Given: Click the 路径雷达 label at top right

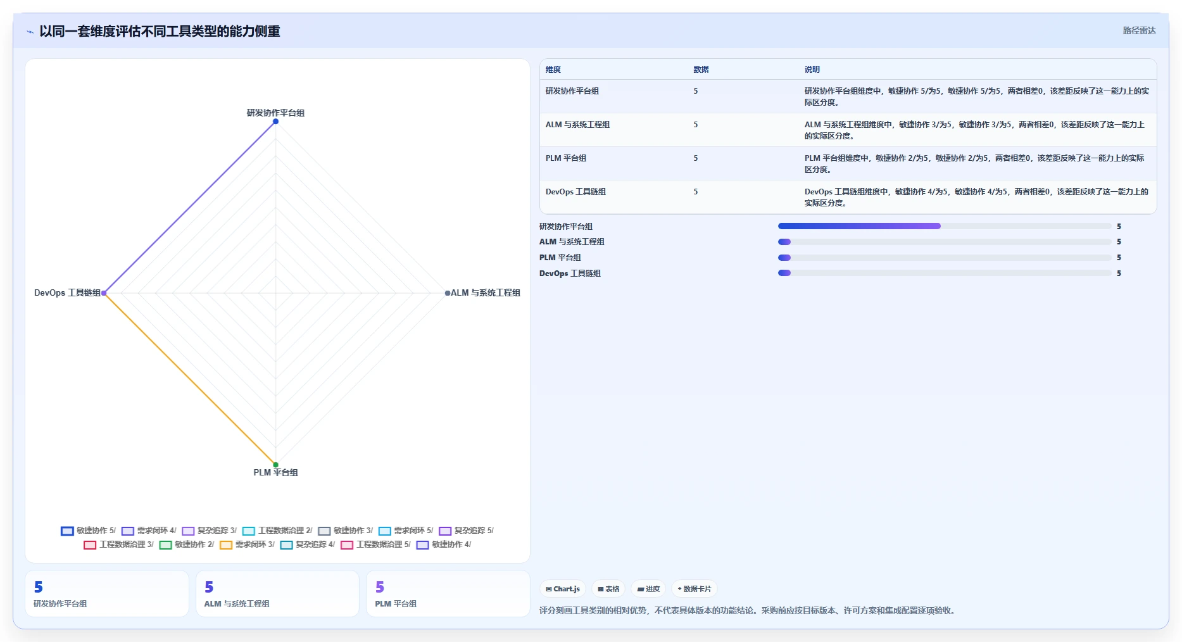Looking at the screenshot, I should click(x=1139, y=30).
